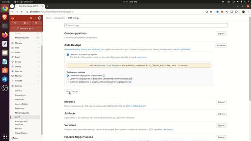
Task: Open Telegram from the dock
Action: 5,79
